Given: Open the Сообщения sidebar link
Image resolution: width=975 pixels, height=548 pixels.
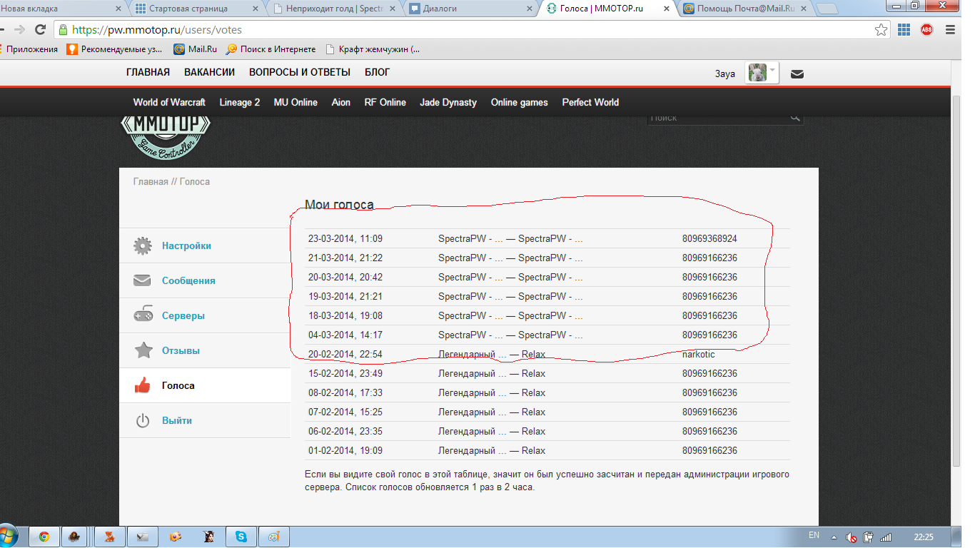Looking at the screenshot, I should pyautogui.click(x=188, y=280).
